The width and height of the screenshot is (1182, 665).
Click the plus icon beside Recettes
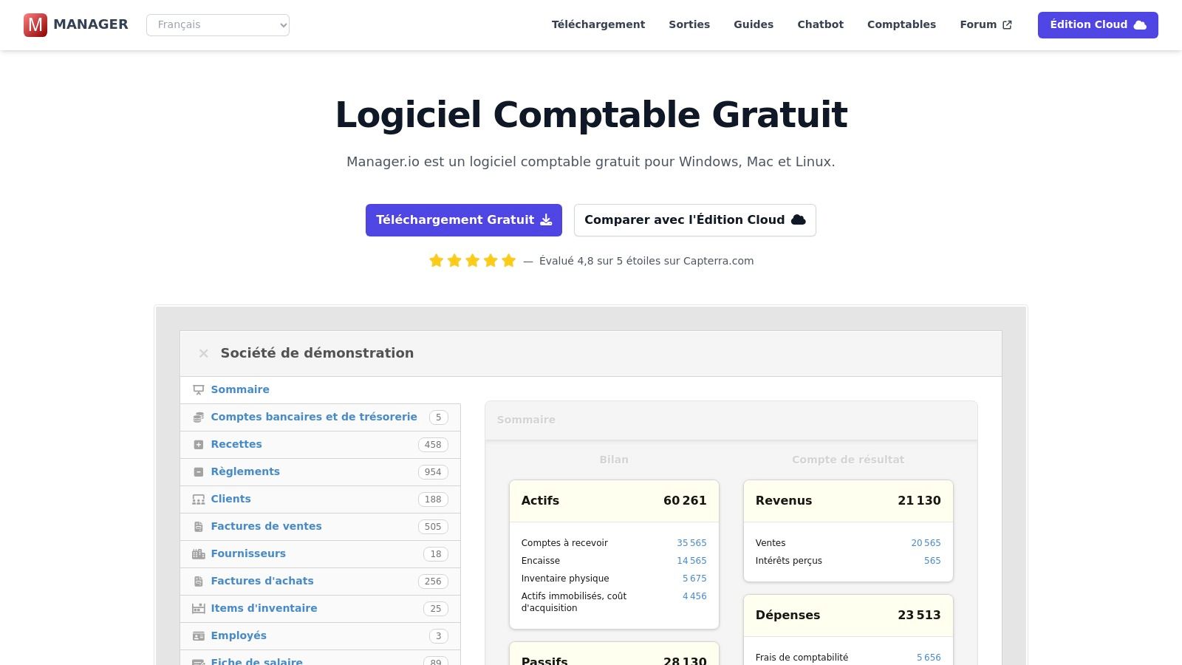(x=198, y=445)
